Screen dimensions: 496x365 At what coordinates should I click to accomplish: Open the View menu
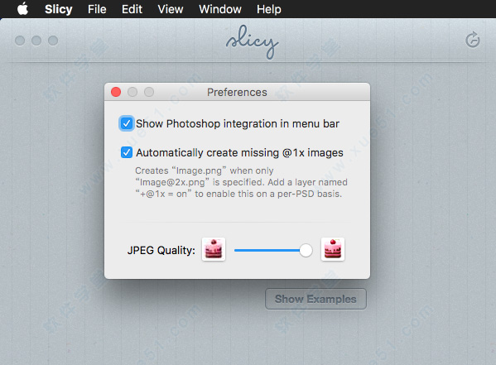click(171, 9)
